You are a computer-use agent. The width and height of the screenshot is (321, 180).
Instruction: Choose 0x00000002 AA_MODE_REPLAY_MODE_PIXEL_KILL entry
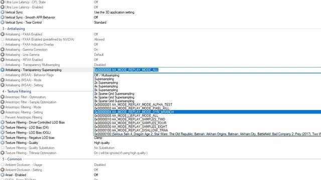tap(207, 108)
